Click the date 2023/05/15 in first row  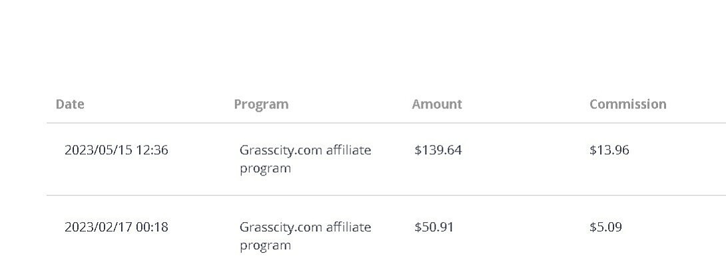[x=99, y=150]
